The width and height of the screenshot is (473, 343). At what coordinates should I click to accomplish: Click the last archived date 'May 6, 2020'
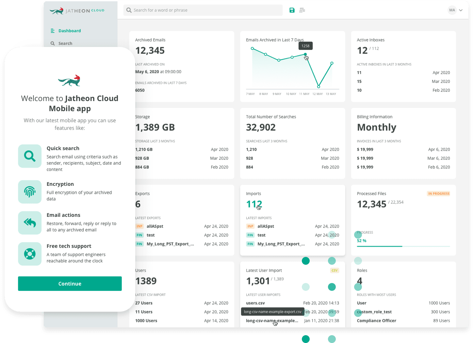pos(147,72)
